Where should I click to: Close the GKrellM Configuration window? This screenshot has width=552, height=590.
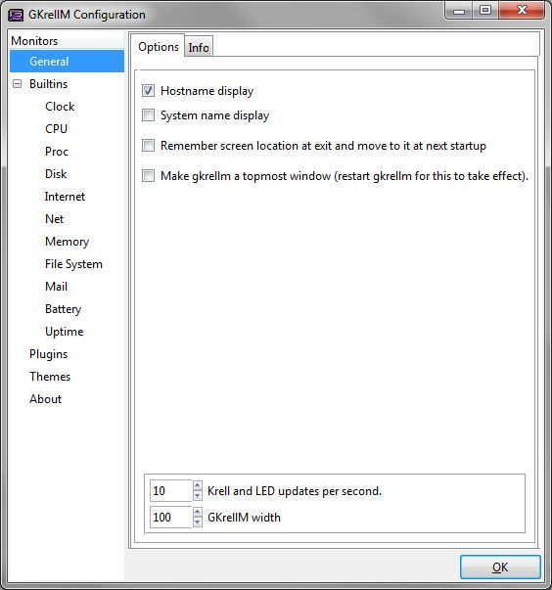coord(522,10)
